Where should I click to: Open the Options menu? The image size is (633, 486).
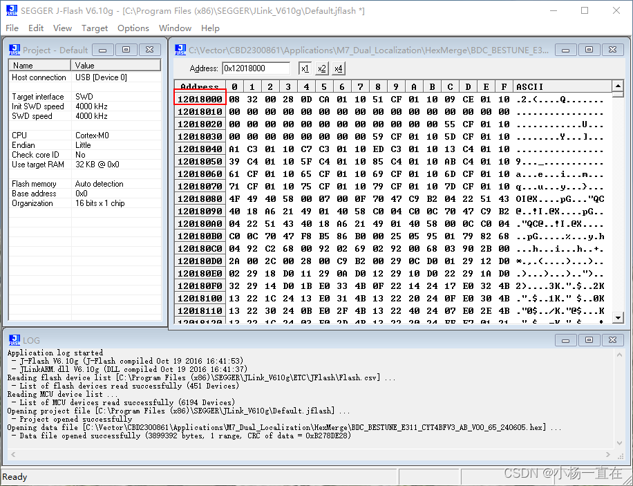tap(133, 28)
